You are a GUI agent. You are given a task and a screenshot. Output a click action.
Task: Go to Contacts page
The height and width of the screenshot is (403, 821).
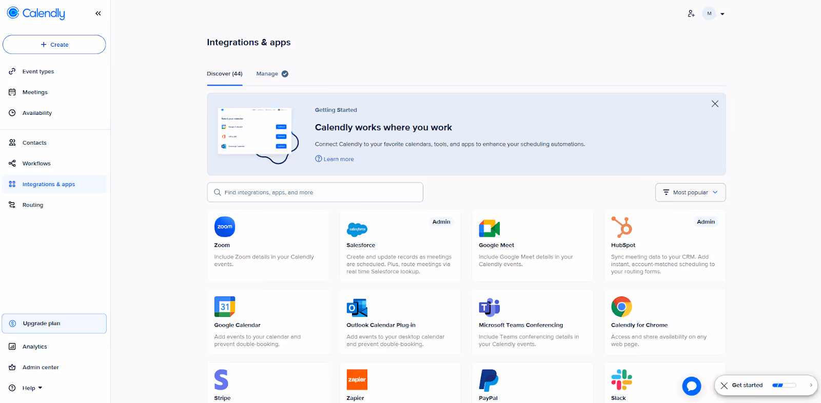pos(34,143)
